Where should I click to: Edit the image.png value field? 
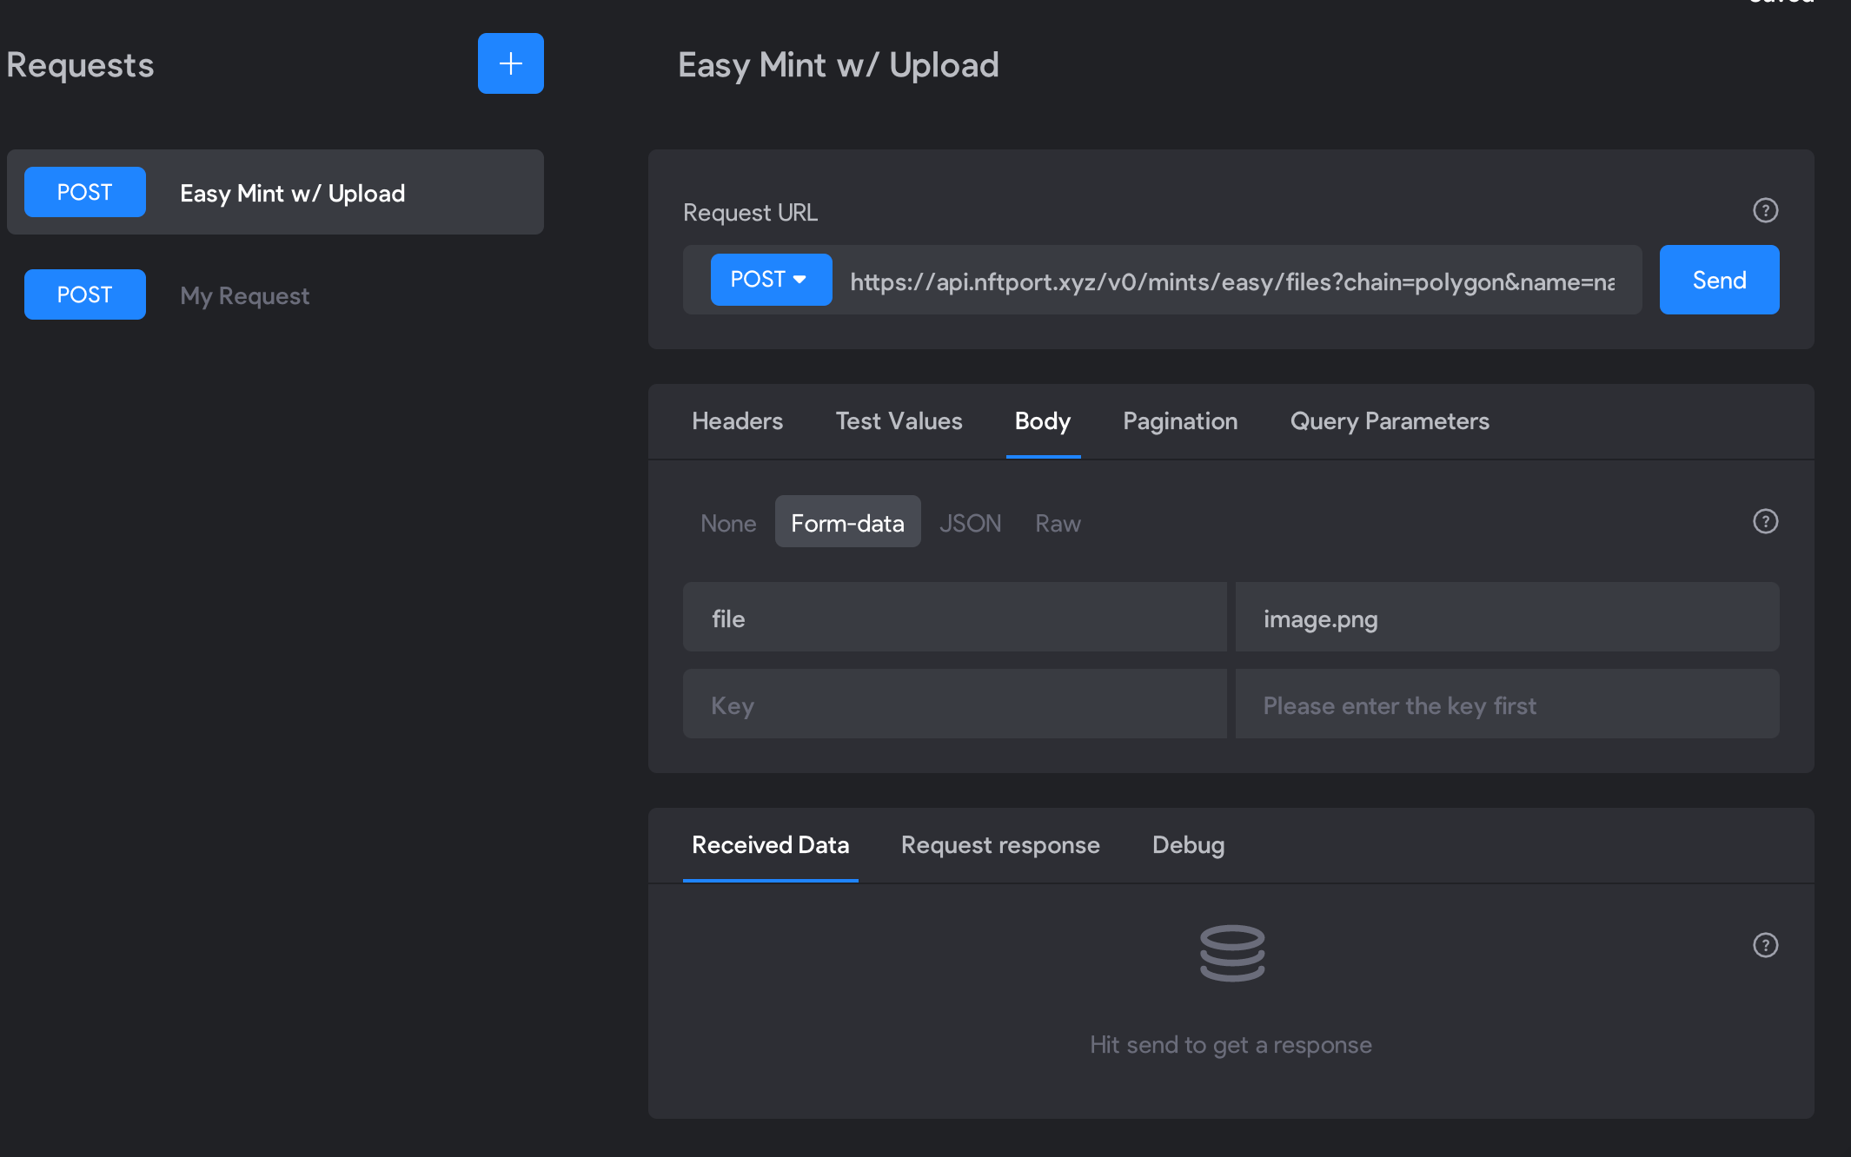pyautogui.click(x=1507, y=617)
